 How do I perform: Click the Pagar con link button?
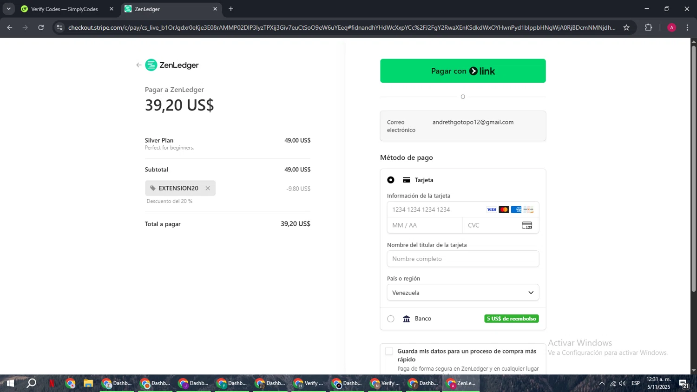(463, 71)
